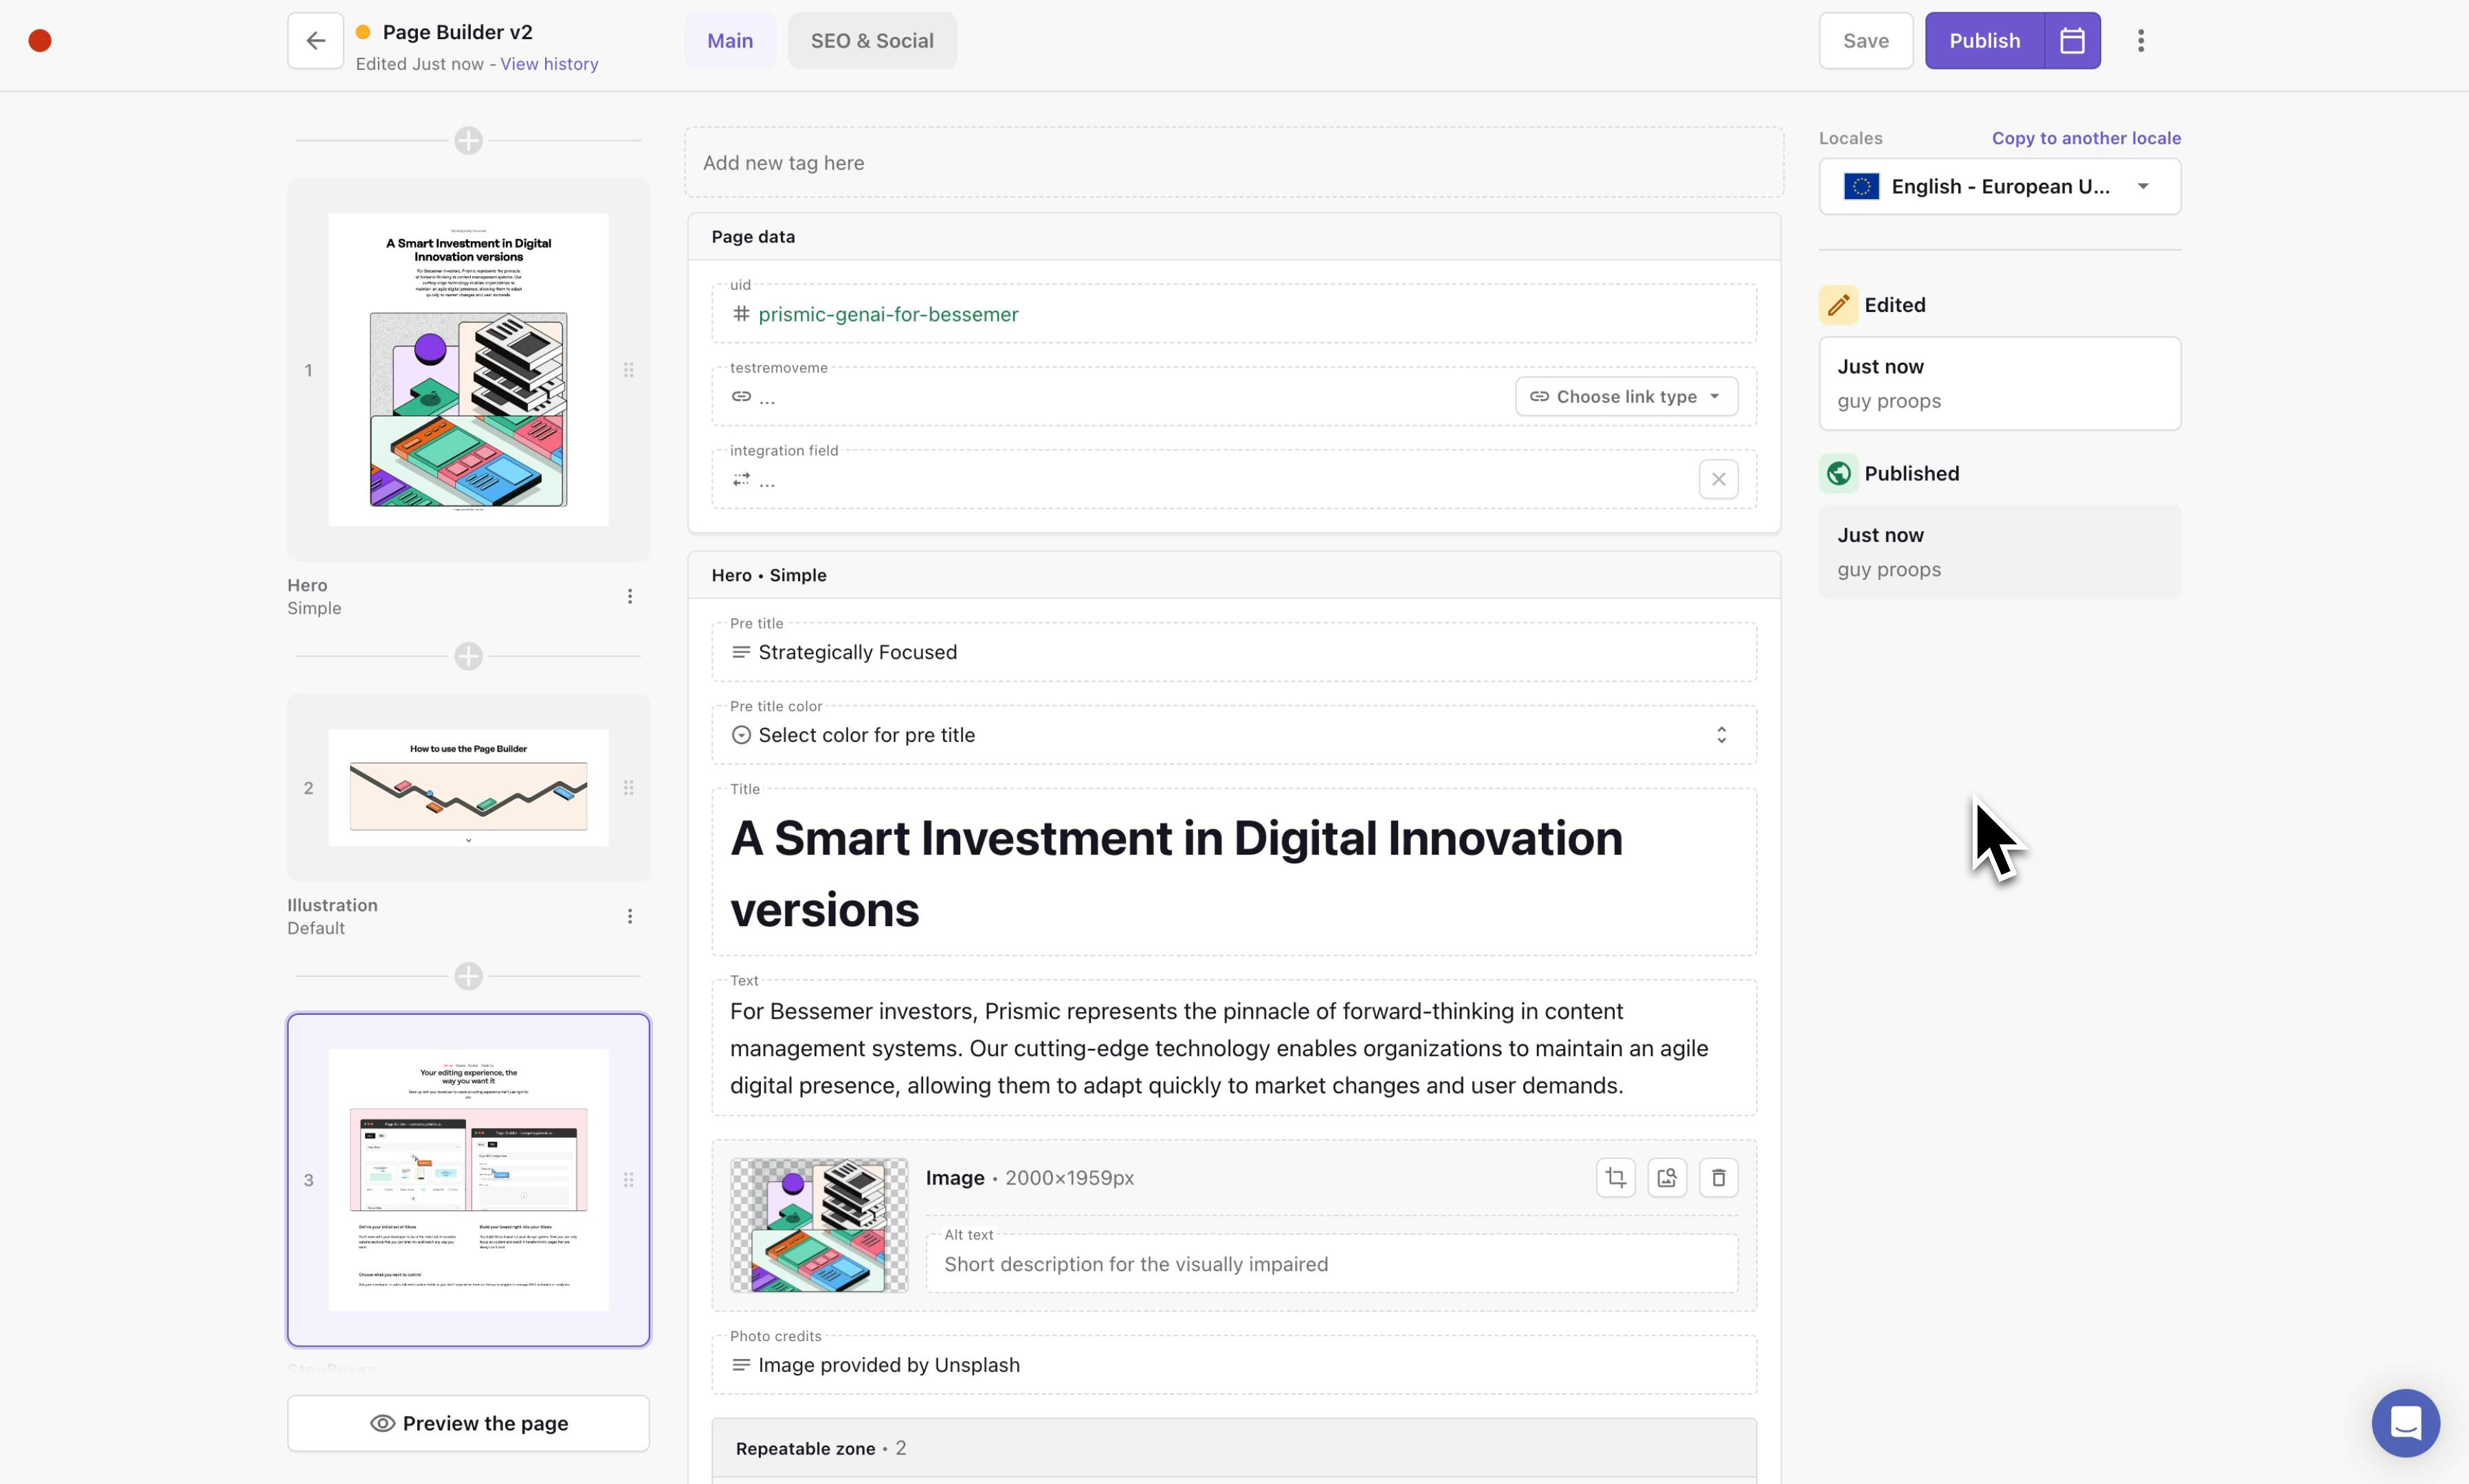Preview the page

468,1423
